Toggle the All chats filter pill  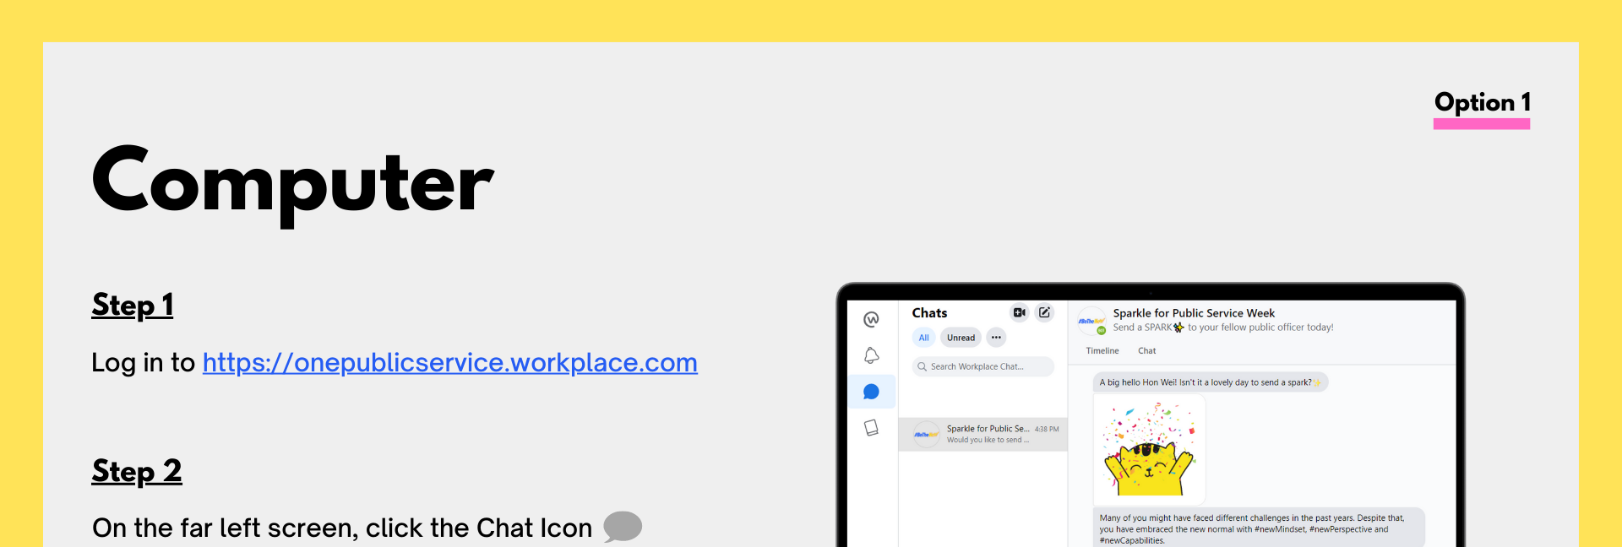coord(923,338)
